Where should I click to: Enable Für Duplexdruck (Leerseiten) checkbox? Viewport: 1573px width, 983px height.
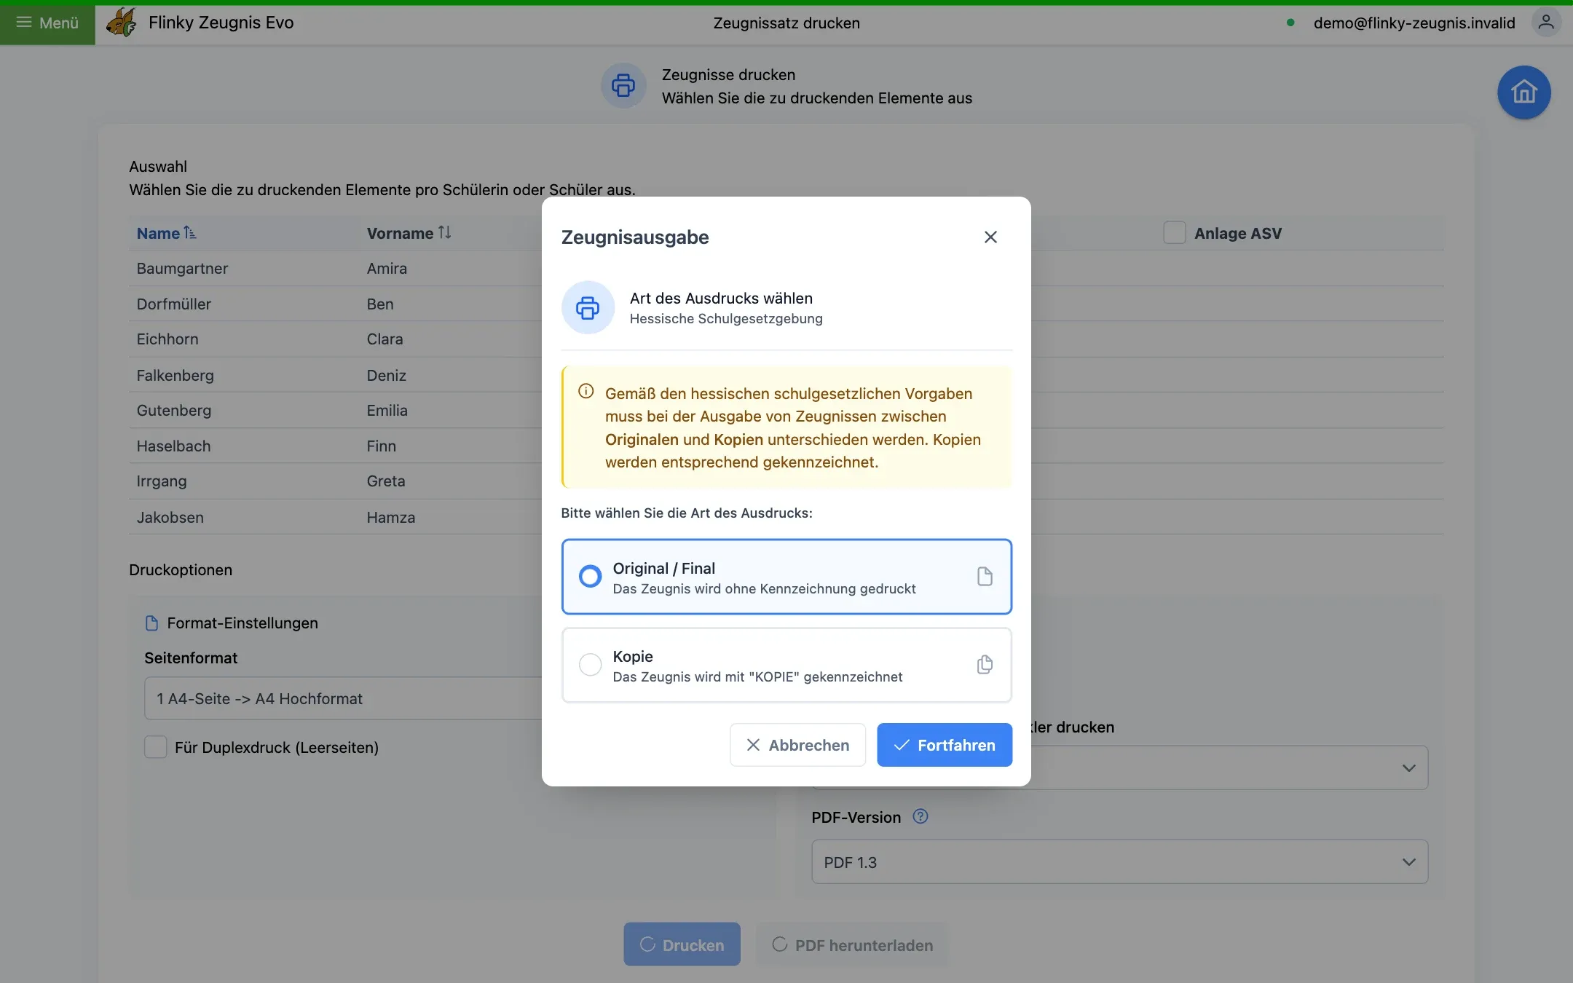(x=155, y=747)
